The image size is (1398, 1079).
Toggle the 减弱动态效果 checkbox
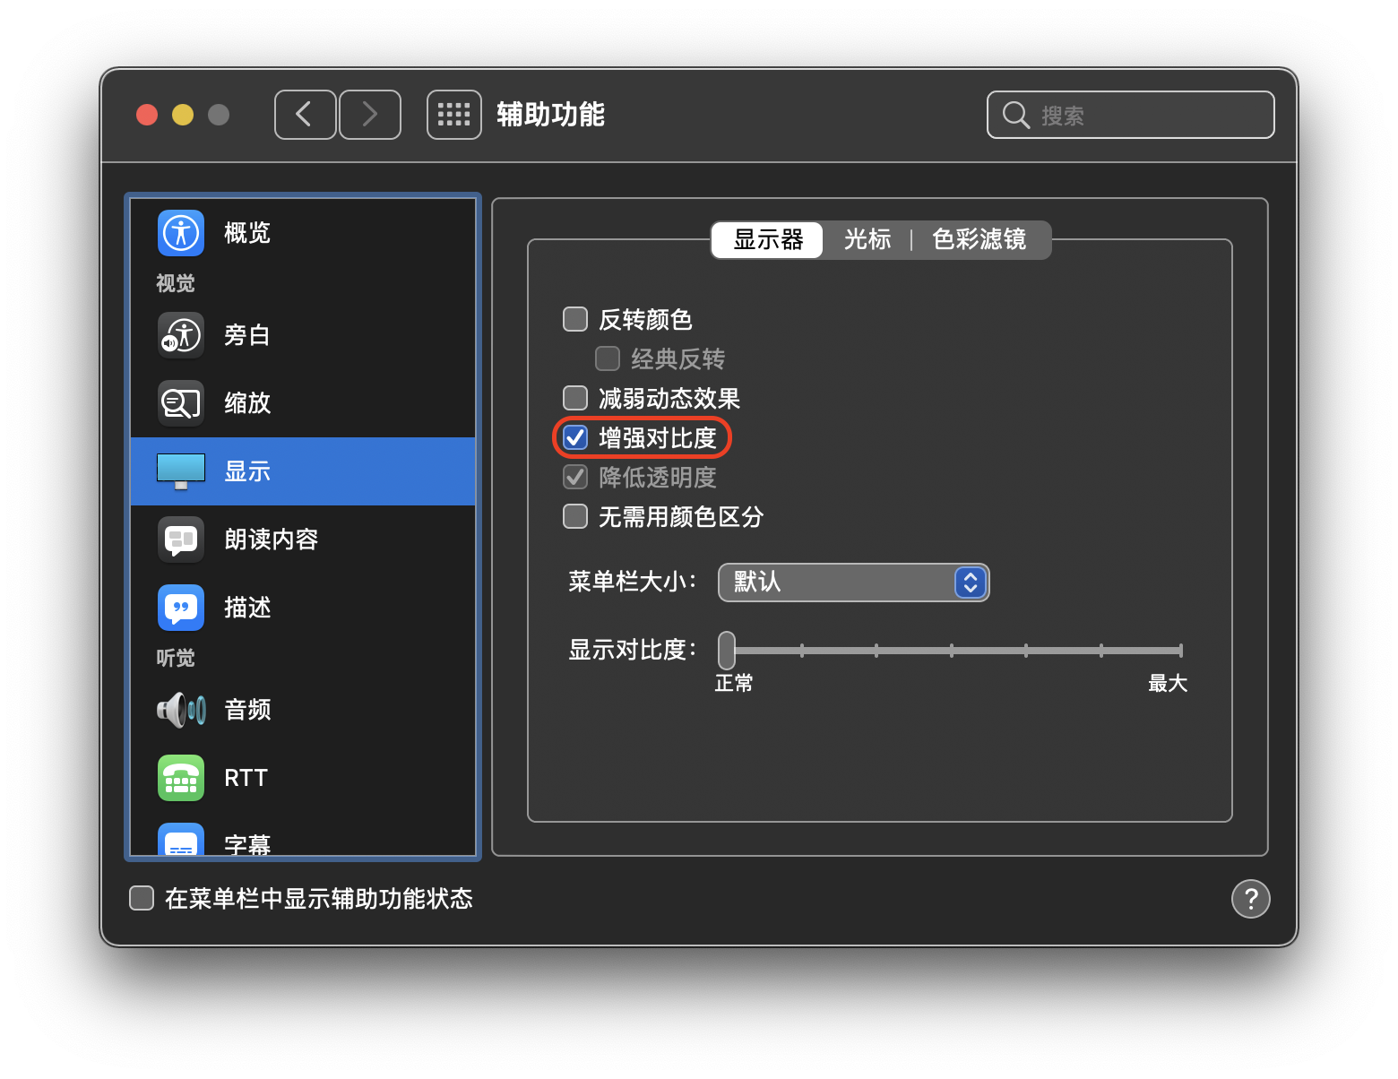575,399
